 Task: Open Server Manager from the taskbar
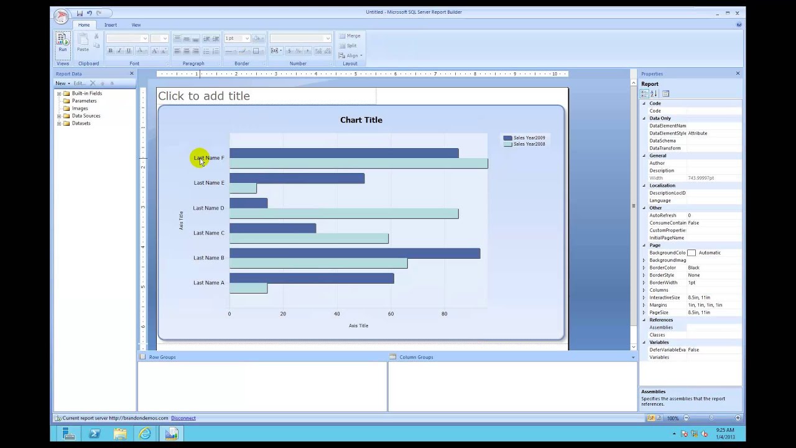pos(69,433)
